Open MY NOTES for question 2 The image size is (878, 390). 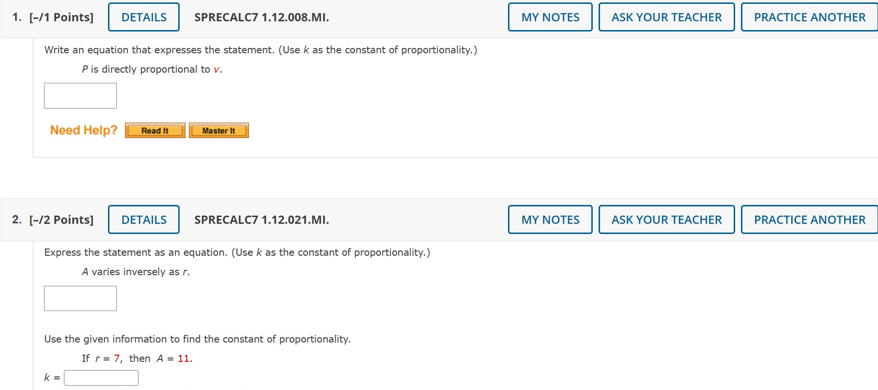pyautogui.click(x=550, y=219)
